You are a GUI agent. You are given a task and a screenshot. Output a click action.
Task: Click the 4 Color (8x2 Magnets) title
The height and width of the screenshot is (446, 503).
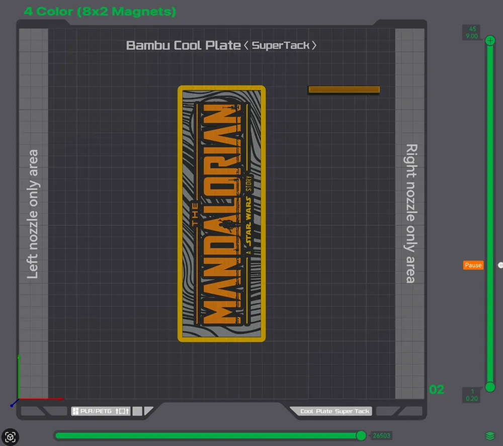click(100, 12)
